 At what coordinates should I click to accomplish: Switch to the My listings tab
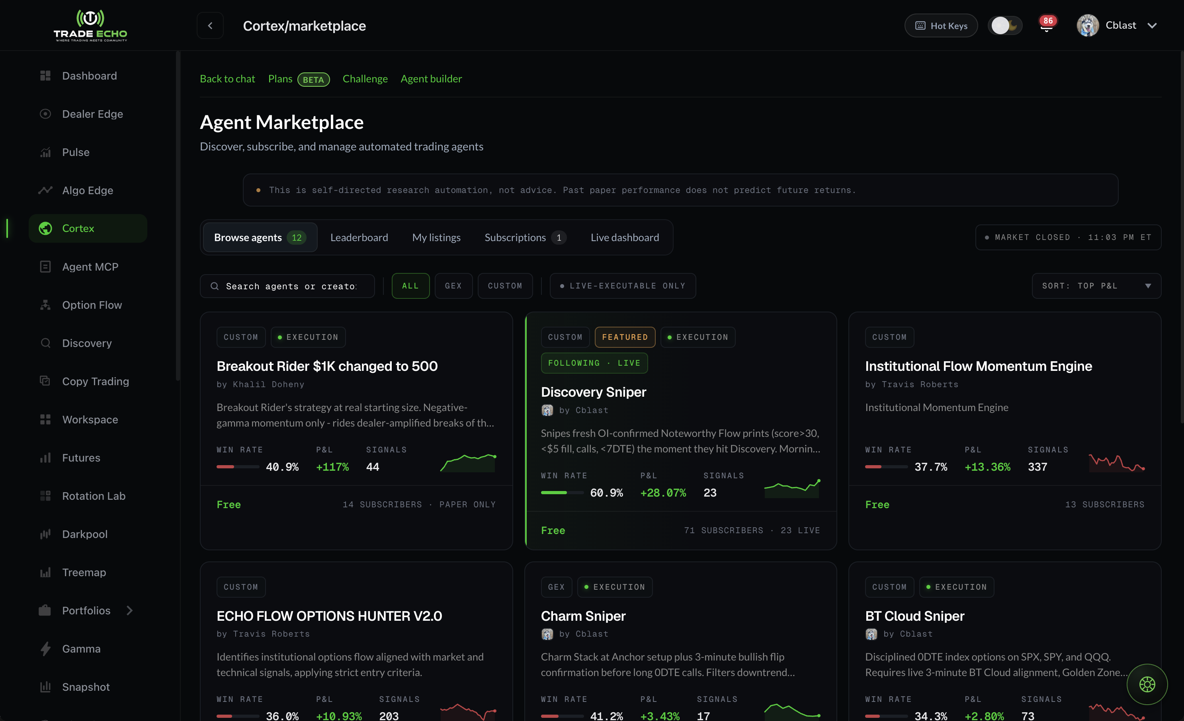pos(436,237)
